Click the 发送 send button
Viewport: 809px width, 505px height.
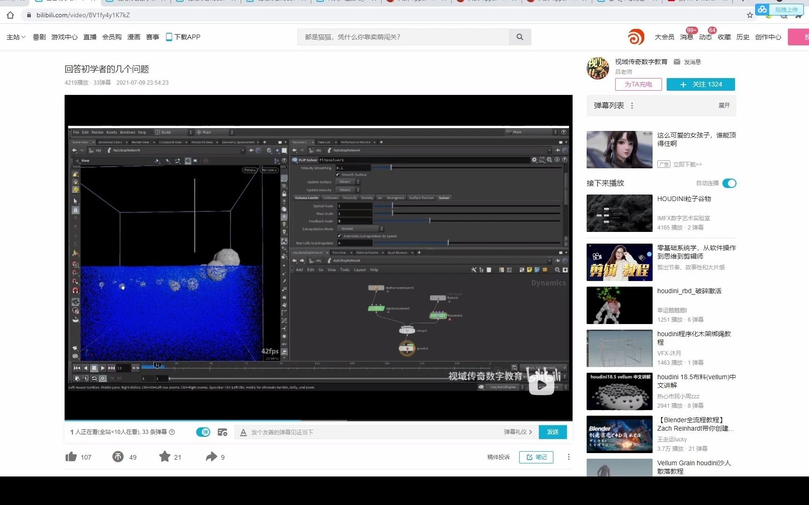coord(553,432)
